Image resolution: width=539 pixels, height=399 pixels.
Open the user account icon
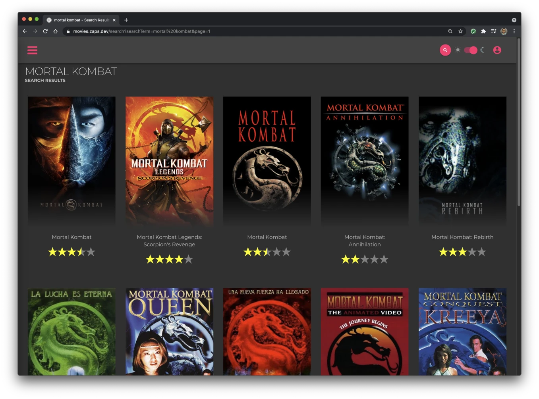[497, 50]
